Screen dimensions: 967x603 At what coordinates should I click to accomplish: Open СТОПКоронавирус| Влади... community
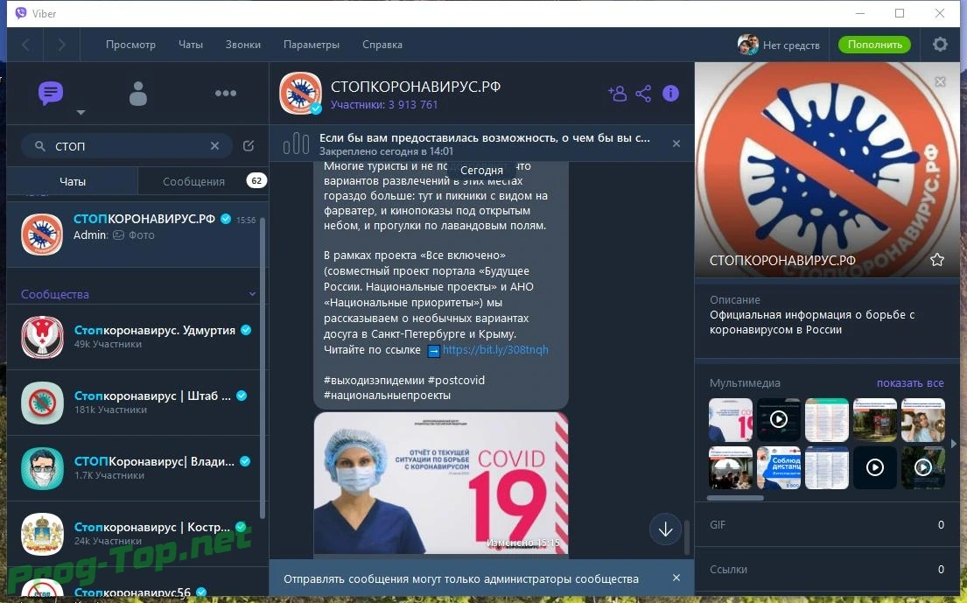(135, 468)
